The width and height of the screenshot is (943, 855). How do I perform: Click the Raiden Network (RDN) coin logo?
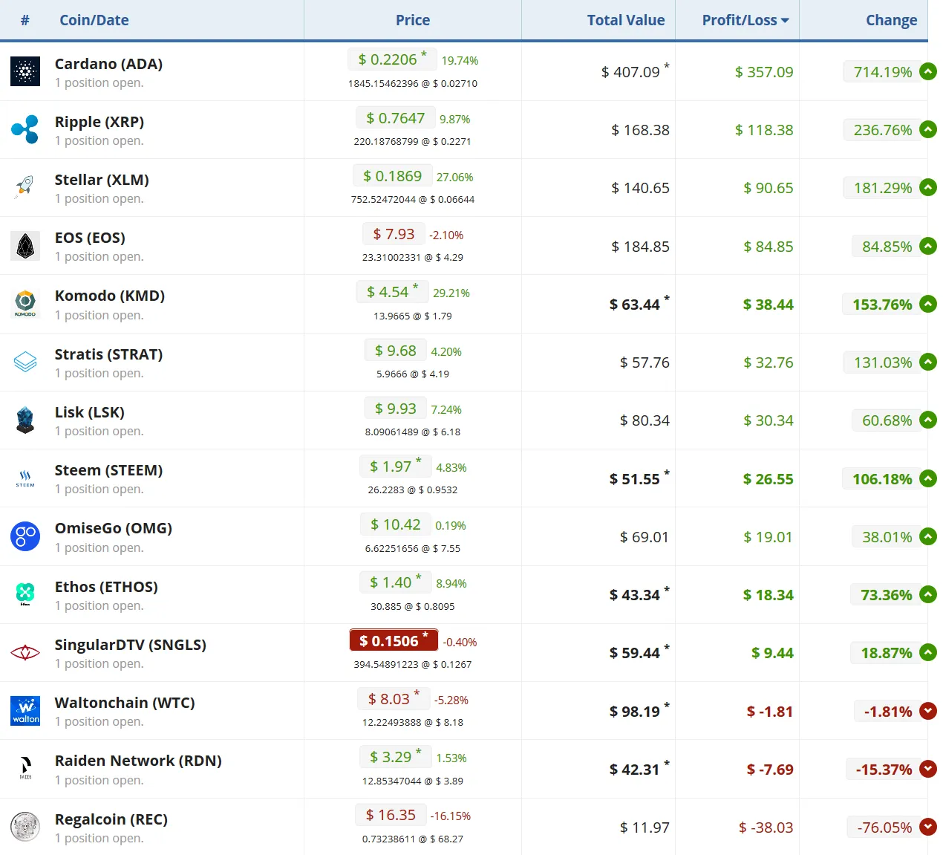[x=25, y=769]
